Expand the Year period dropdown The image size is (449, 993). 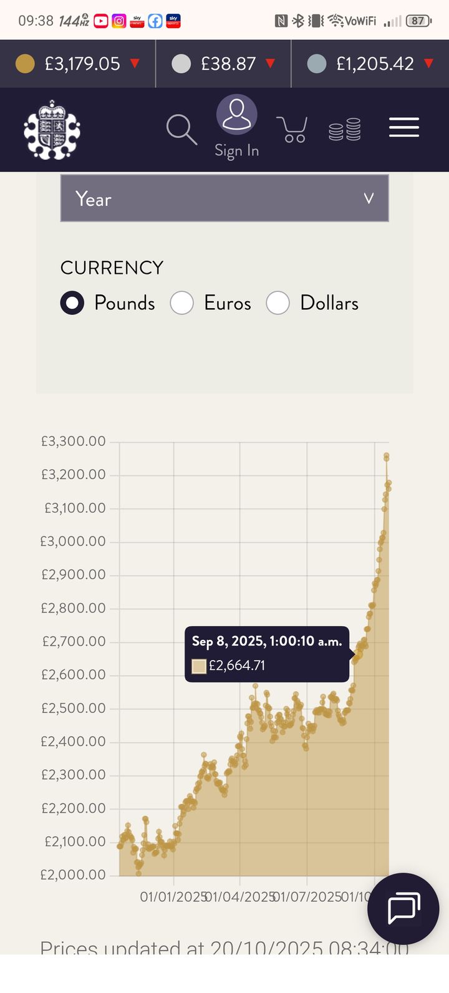224,198
